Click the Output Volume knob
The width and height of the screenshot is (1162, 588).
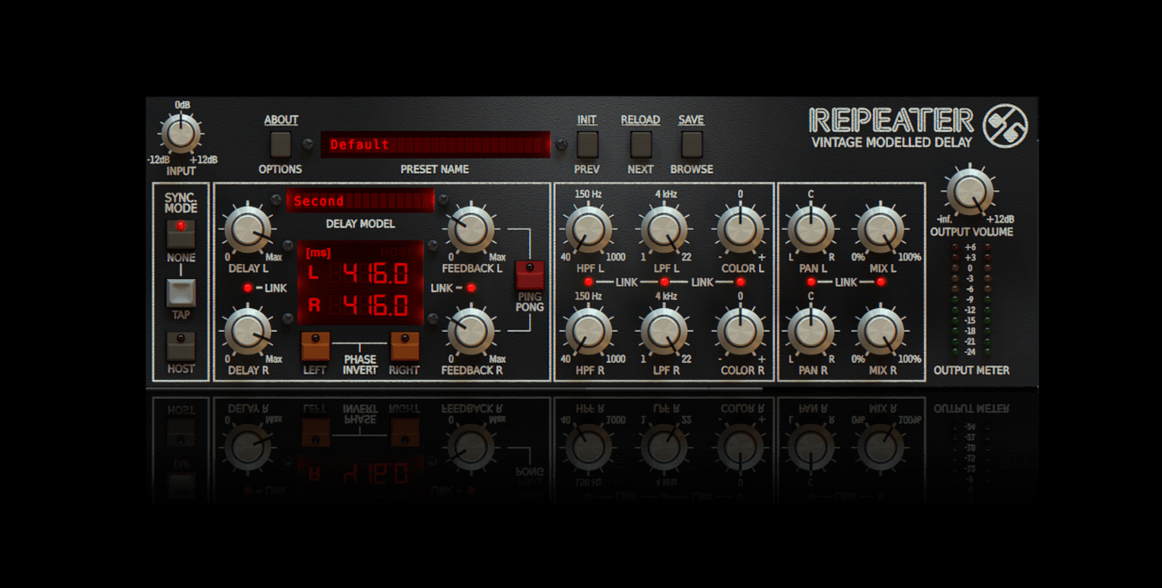click(971, 192)
